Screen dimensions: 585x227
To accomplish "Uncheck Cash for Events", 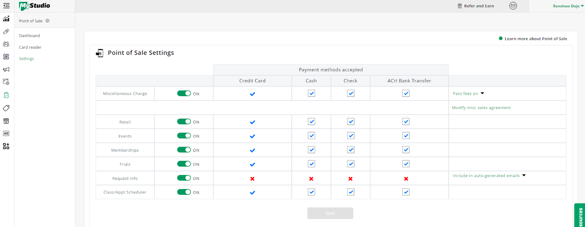I will (x=312, y=136).
